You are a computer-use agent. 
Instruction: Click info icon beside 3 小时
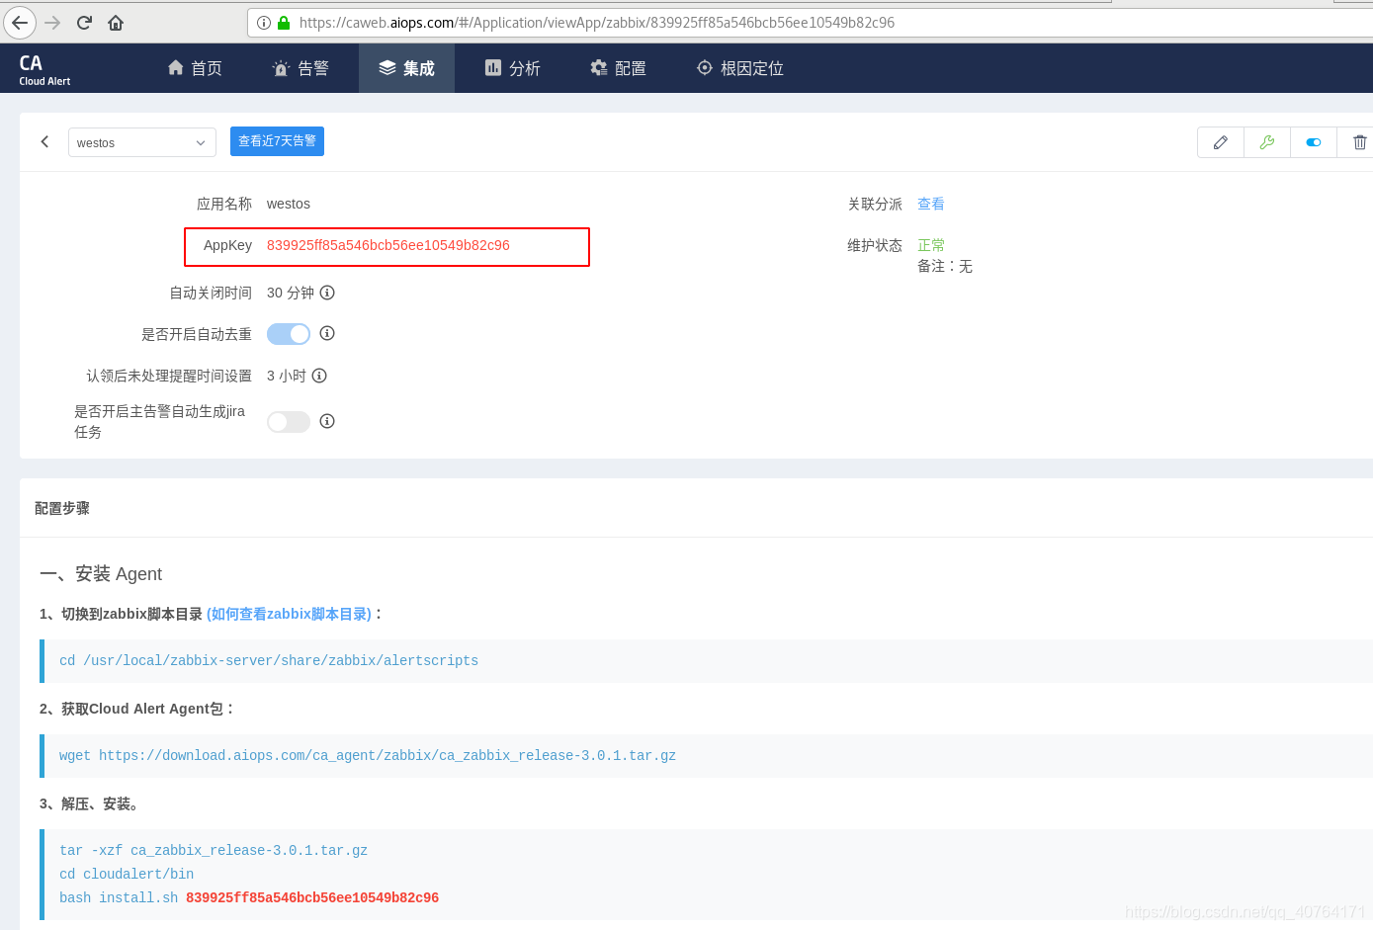(x=319, y=376)
